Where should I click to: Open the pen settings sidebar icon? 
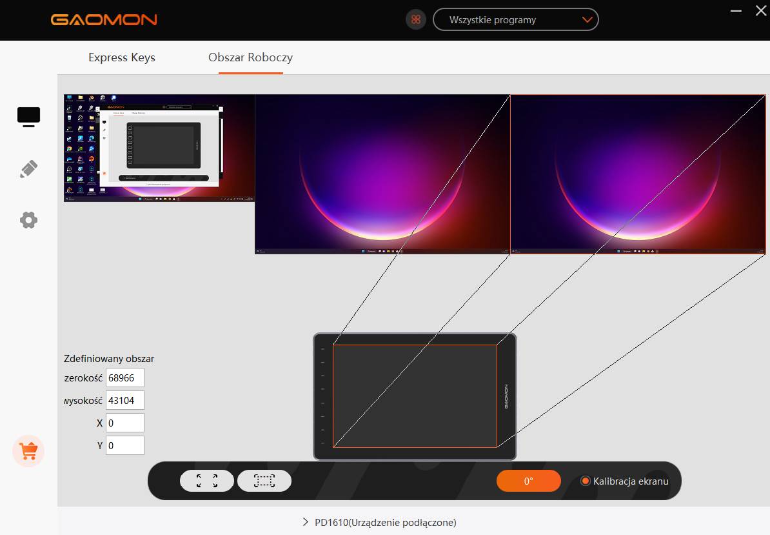coord(28,169)
